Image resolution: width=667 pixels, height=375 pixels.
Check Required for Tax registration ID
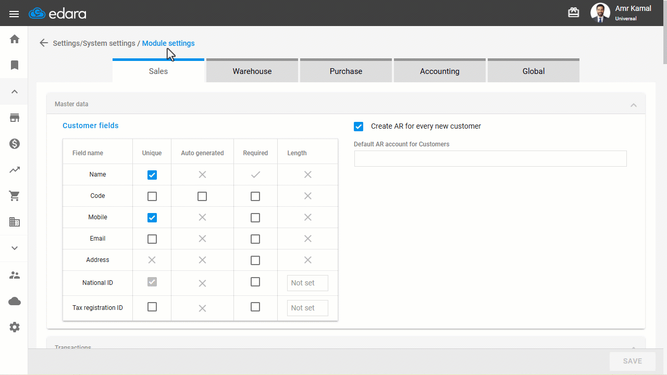[x=255, y=307]
